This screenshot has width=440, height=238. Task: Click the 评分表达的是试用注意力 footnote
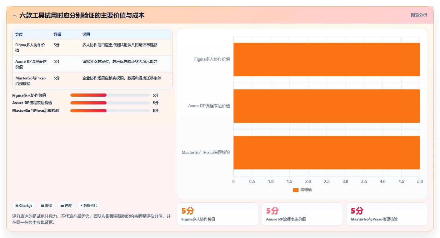[x=92, y=219]
